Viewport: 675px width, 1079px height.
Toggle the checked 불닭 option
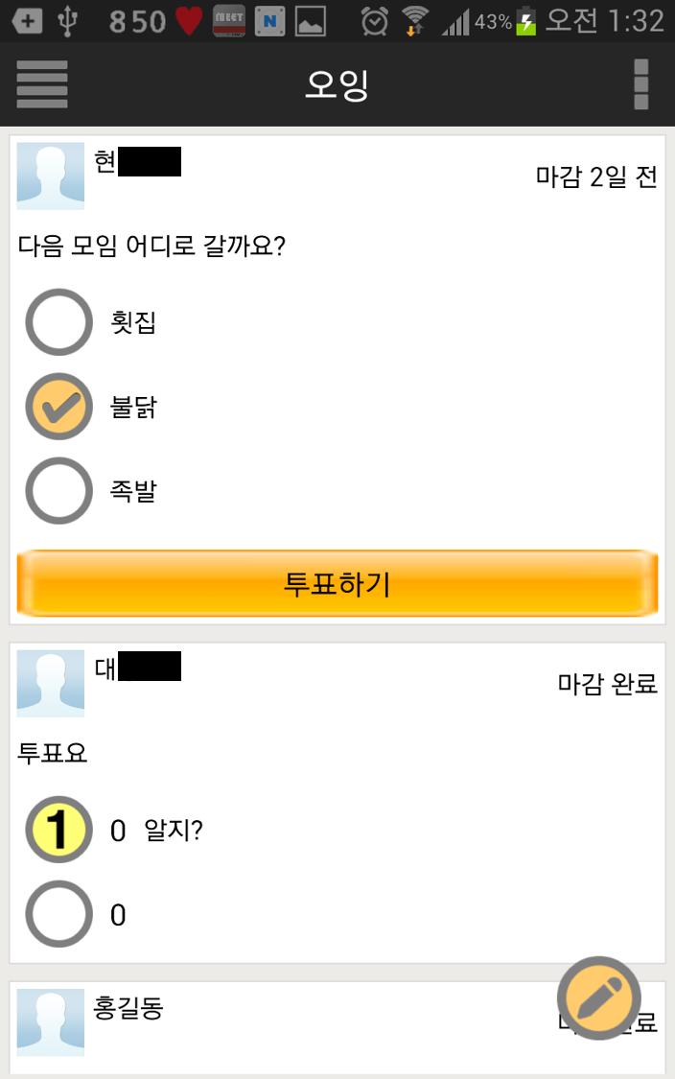click(58, 407)
